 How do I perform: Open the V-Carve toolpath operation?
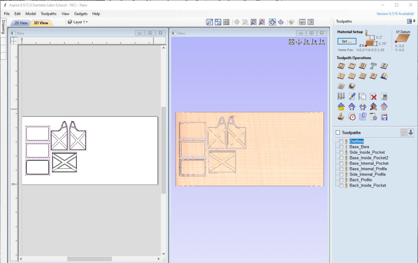pos(341,76)
